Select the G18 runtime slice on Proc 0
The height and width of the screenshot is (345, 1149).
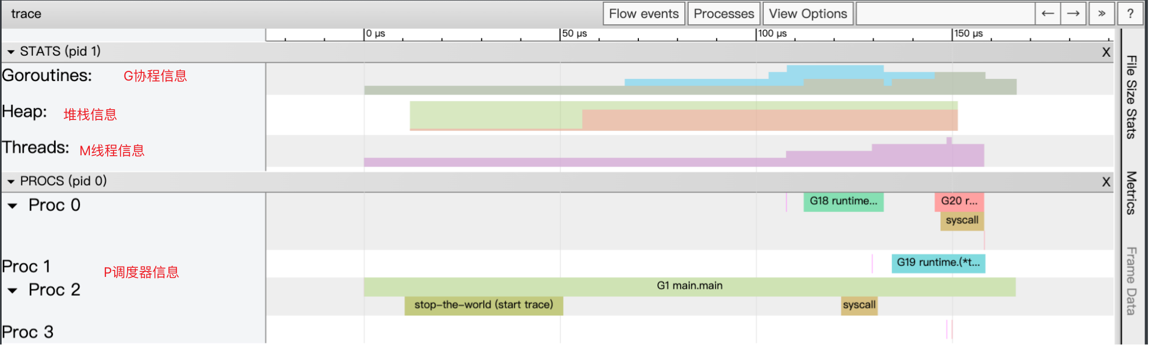pos(843,202)
